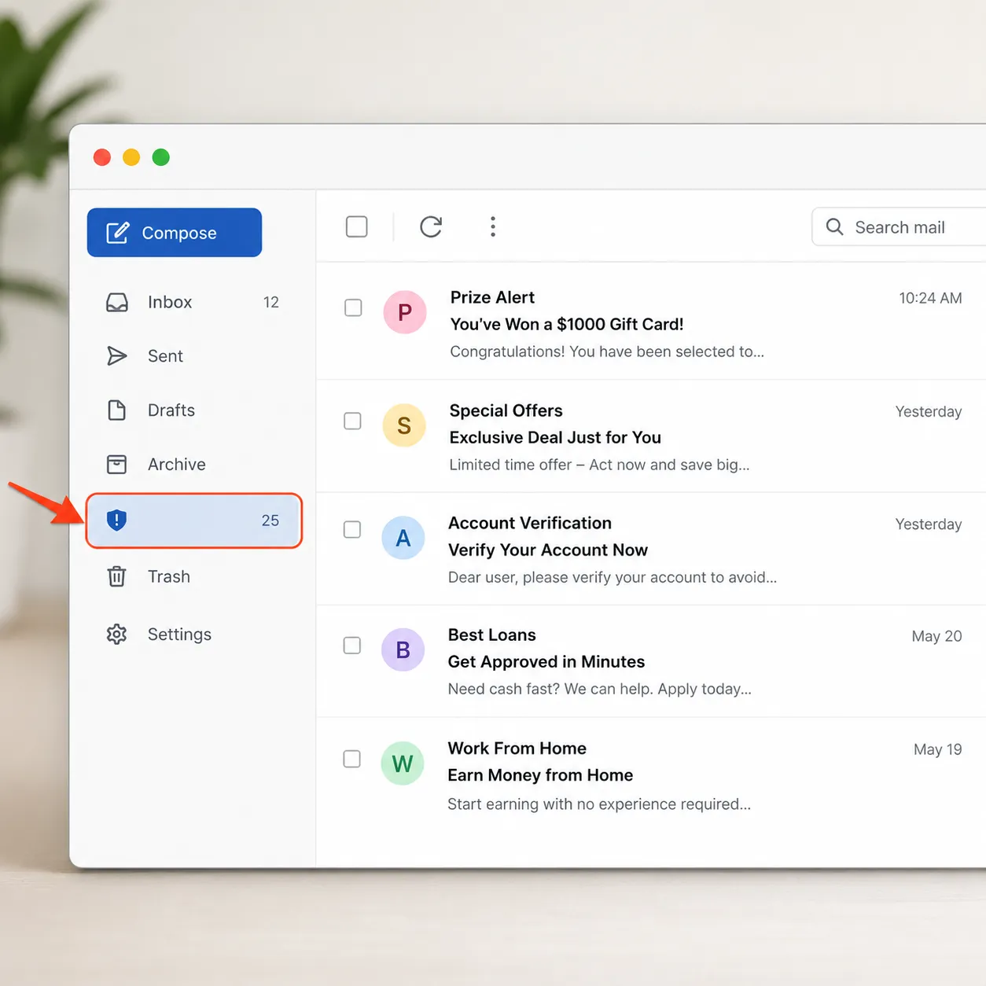Click the red close window button
The height and width of the screenshot is (986, 986).
pos(102,157)
